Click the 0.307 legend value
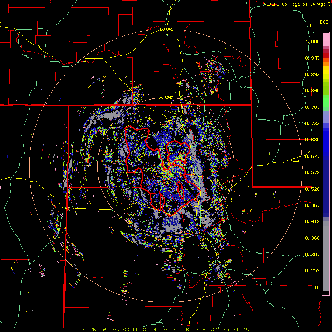The image size is (332, 332). pyautogui.click(x=312, y=255)
